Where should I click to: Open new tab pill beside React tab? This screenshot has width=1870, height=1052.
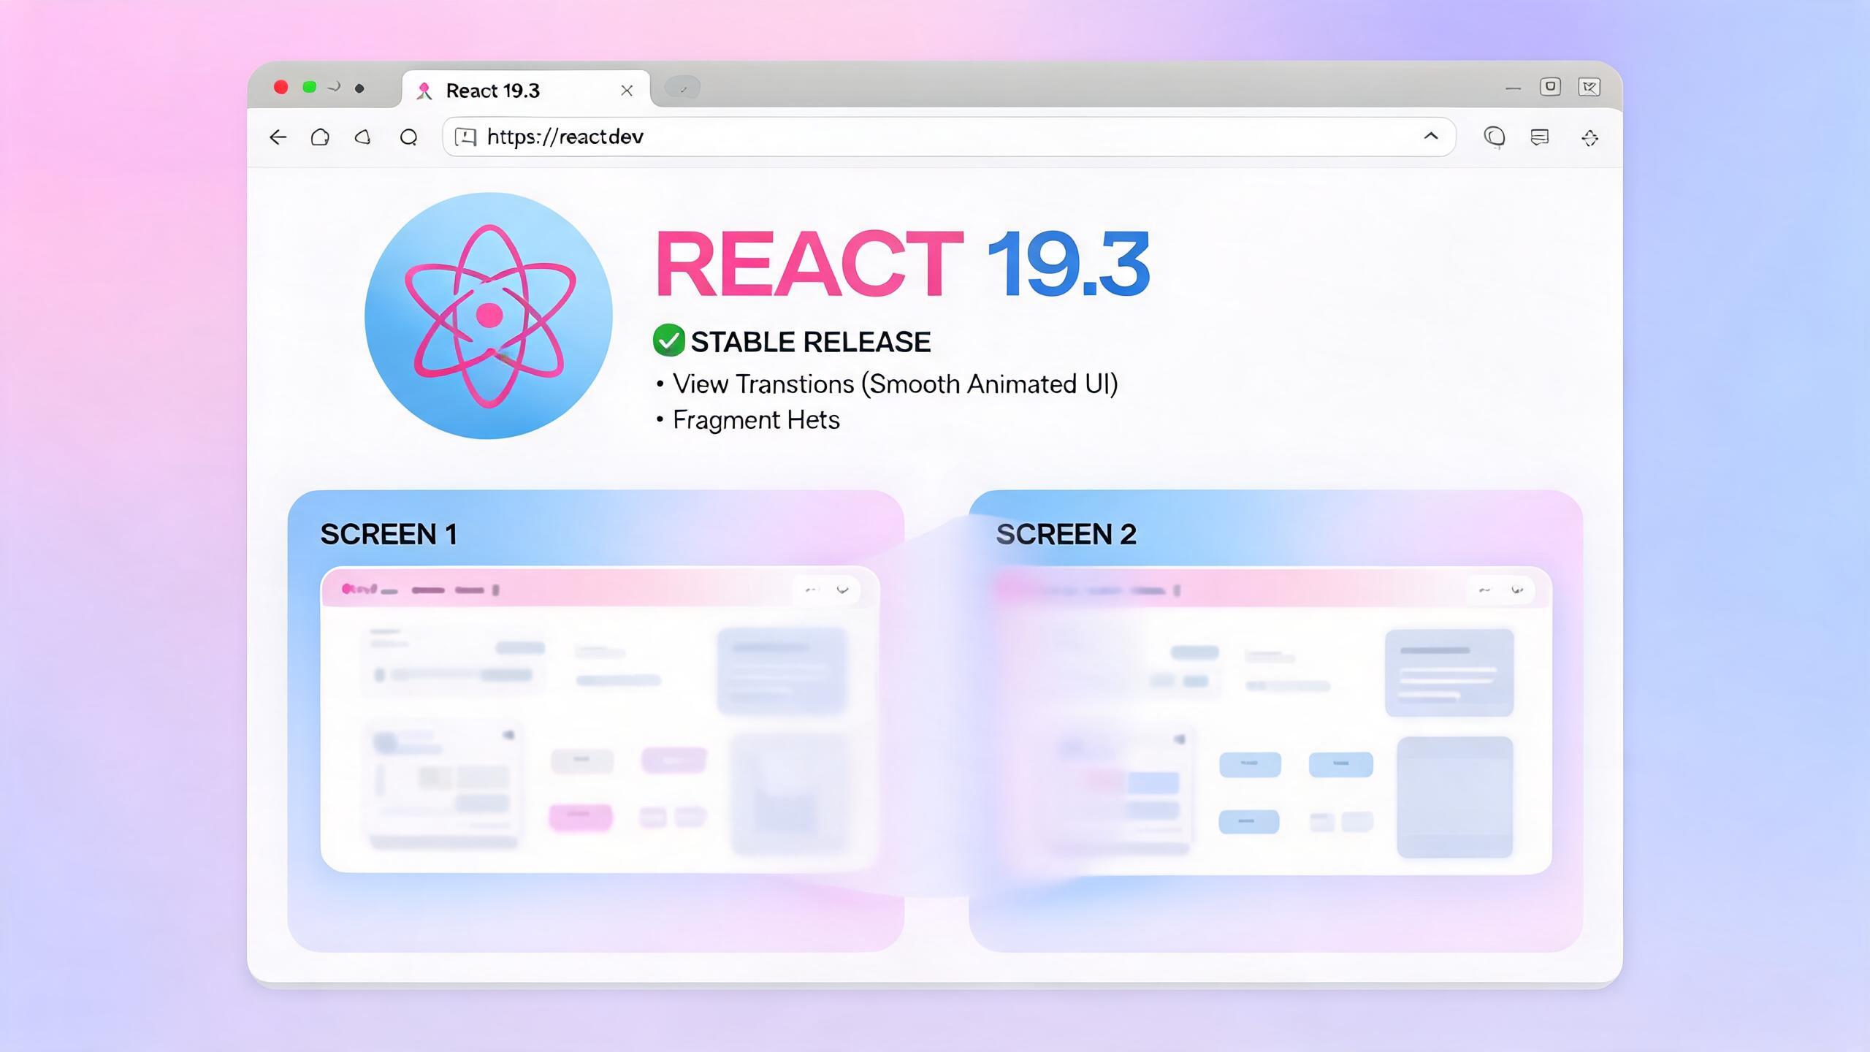[682, 88]
